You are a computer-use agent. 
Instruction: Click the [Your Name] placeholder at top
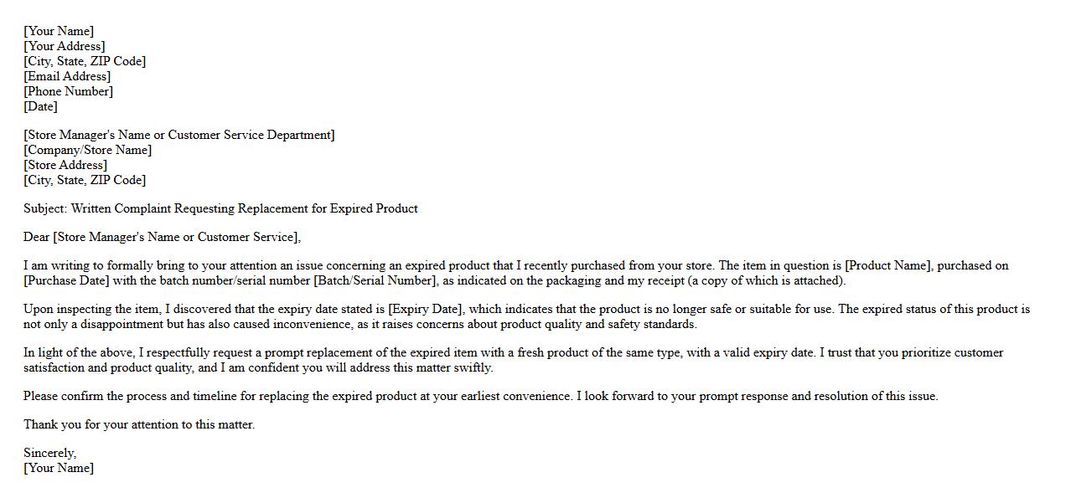(x=59, y=31)
